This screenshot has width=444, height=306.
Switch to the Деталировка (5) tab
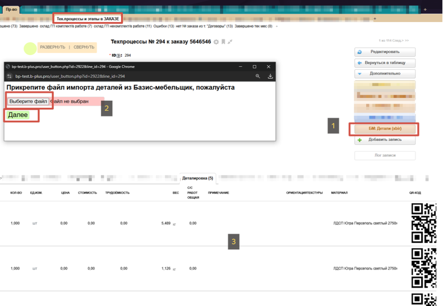click(198, 178)
